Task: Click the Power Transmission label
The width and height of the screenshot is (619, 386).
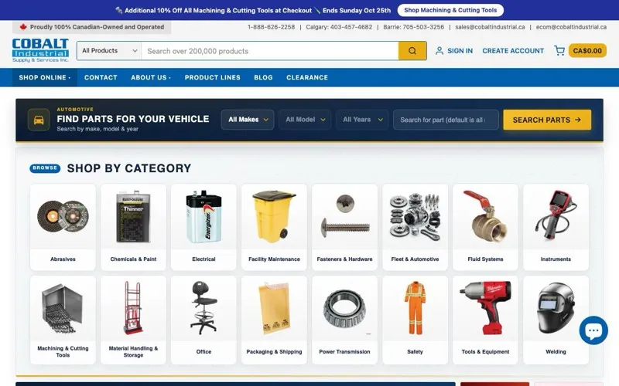Action: [344, 352]
